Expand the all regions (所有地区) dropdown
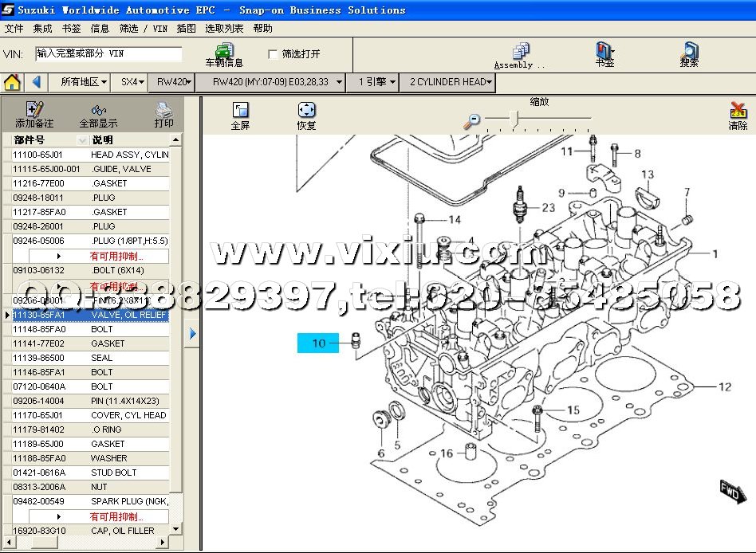Image resolution: width=756 pixels, height=553 pixels. 84,82
